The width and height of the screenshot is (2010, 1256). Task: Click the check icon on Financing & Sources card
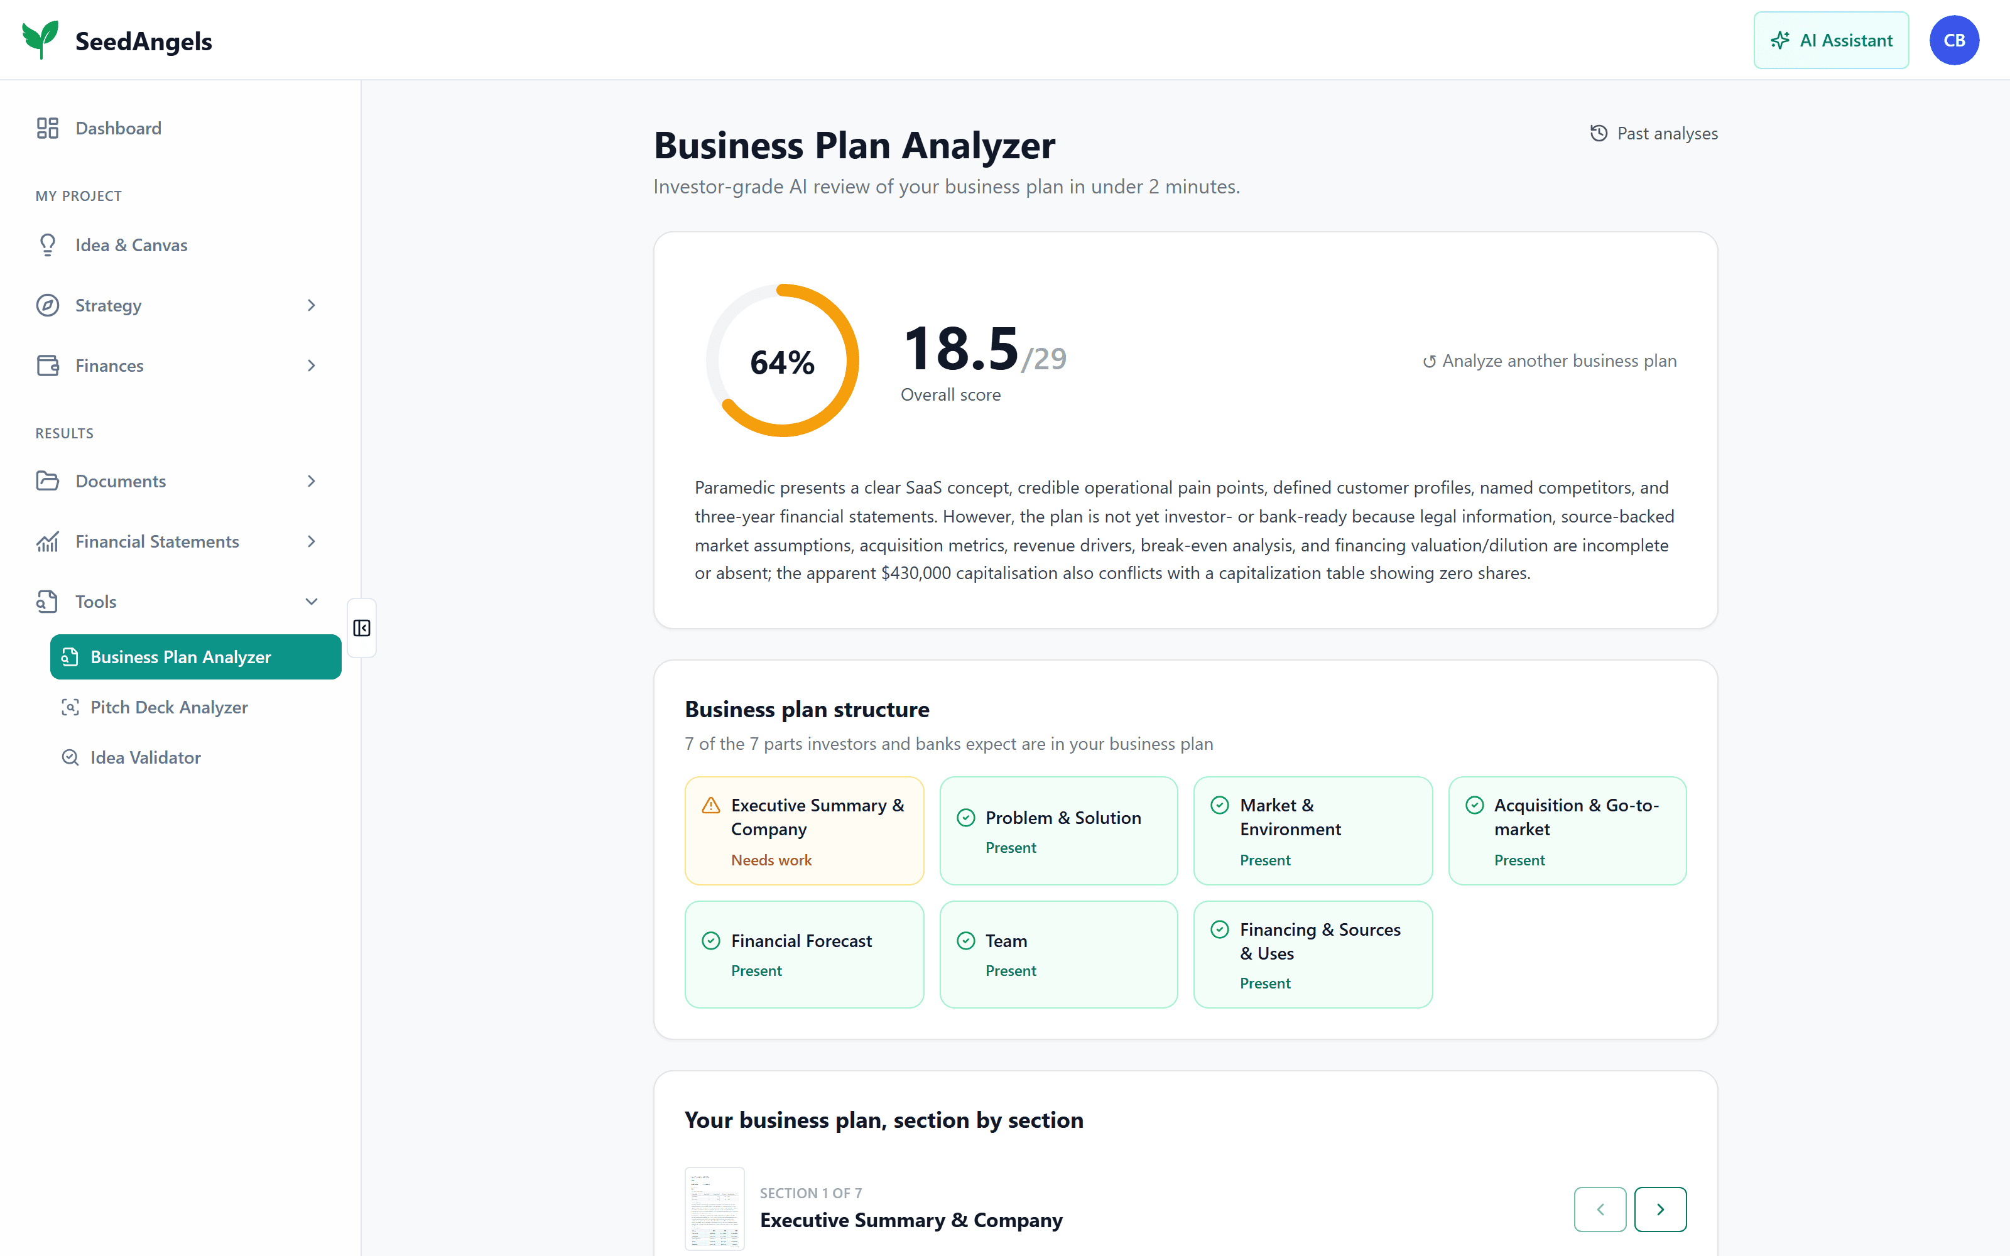click(1220, 929)
